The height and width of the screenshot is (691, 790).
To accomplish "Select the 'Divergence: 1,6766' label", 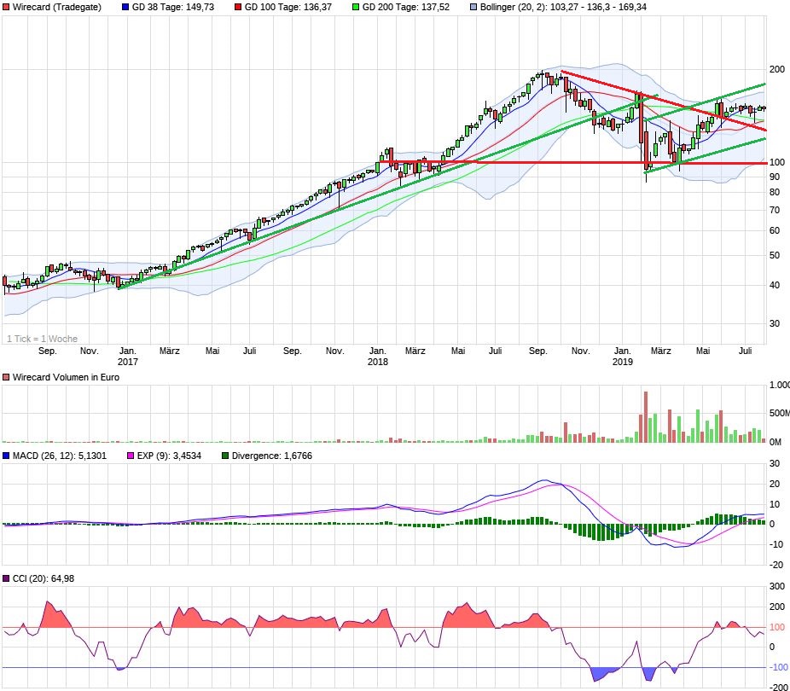I will tap(272, 456).
